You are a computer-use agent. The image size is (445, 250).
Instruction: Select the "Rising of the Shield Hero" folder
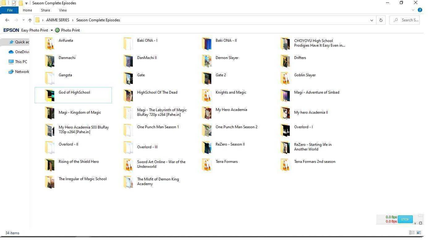[79, 162]
